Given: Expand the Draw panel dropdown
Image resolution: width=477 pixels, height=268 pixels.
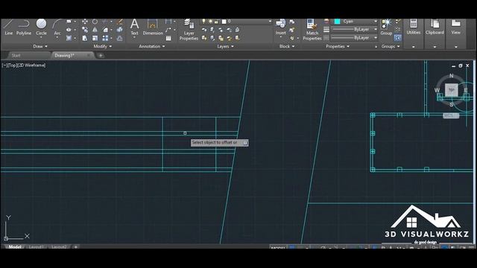Looking at the screenshot, I should (x=40, y=46).
